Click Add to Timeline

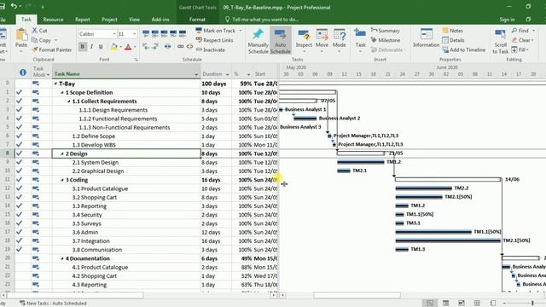[463, 49]
